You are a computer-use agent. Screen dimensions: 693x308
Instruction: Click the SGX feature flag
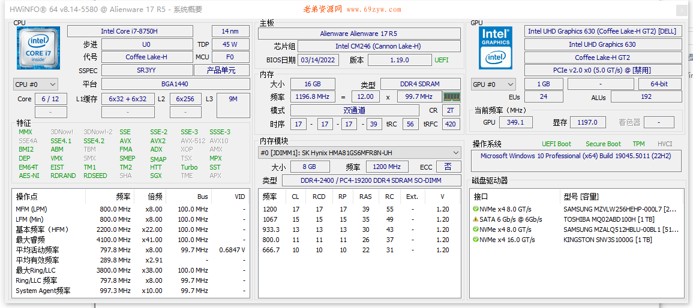156,176
